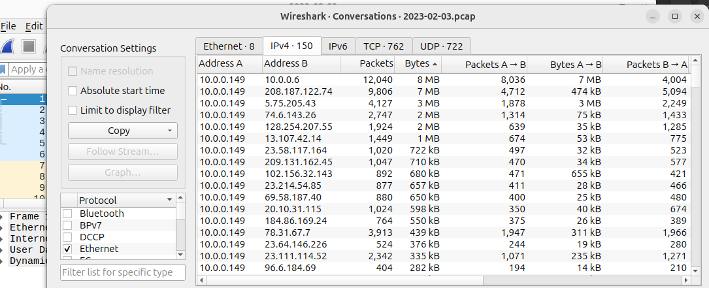
Task: Click the Address A column header
Action: (229, 64)
